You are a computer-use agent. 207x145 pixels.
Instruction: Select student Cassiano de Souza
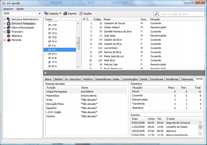pos(130,23)
